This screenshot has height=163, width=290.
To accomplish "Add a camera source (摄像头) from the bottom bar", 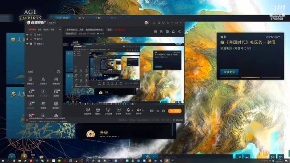I will [x=98, y=111].
